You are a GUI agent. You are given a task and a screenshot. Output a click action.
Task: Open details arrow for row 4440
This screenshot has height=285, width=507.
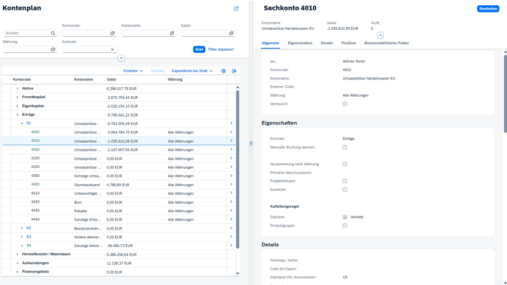tap(231, 219)
